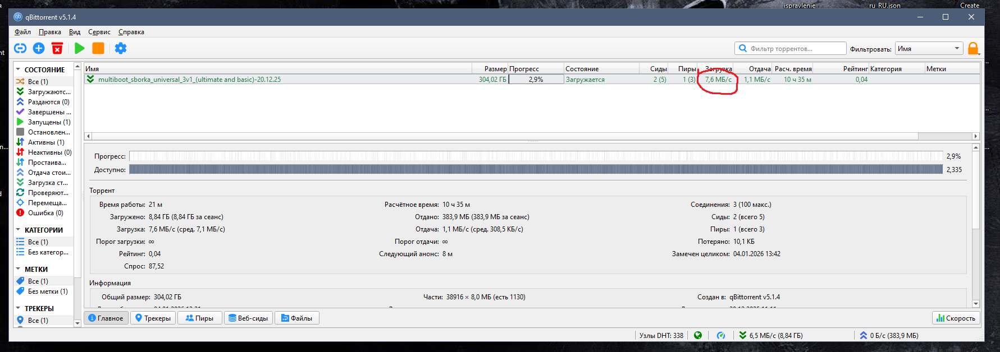Sort by the Категория column header
The height and width of the screenshot is (352, 1000).
pos(897,69)
